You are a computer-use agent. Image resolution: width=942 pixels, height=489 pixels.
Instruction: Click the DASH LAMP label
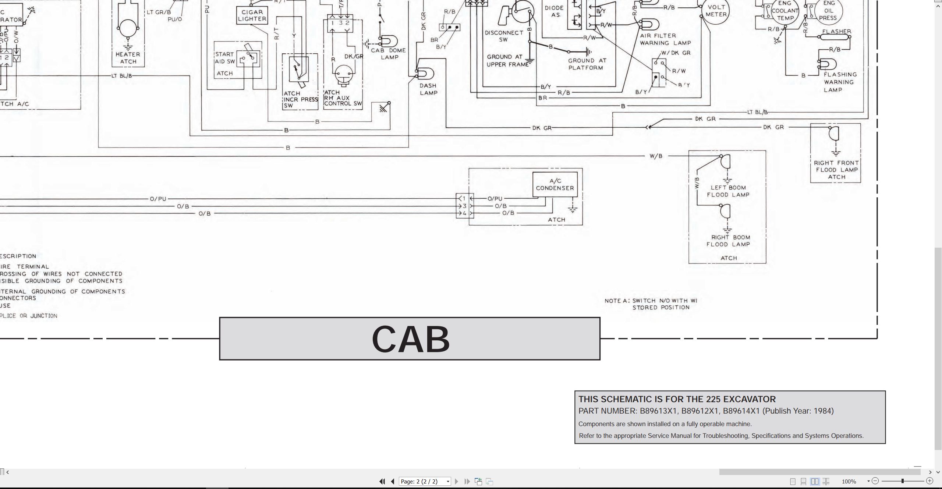pyautogui.click(x=428, y=89)
